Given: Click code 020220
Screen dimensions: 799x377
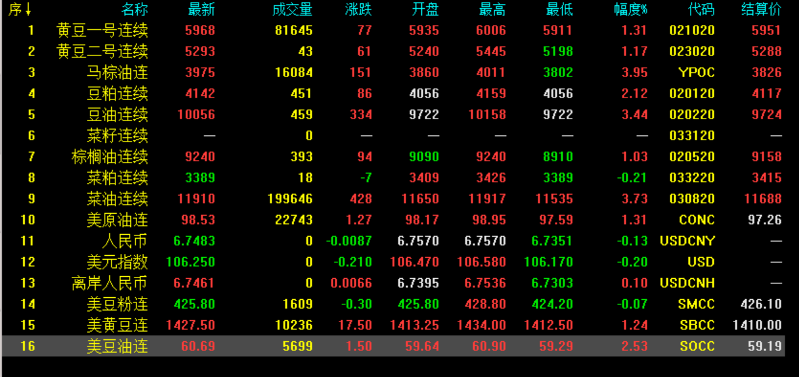Looking at the screenshot, I should click(692, 114).
